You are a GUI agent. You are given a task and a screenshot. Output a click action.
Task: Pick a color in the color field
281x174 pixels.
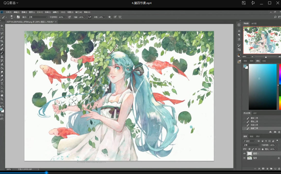pyautogui.click(x=262, y=87)
